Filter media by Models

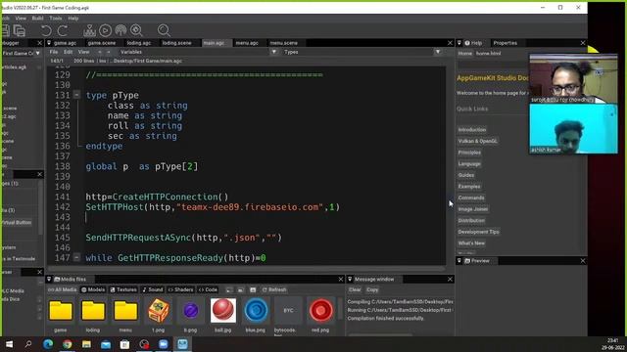pos(93,289)
